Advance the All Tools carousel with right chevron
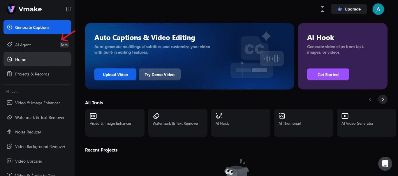The width and height of the screenshot is (398, 176). click(383, 99)
